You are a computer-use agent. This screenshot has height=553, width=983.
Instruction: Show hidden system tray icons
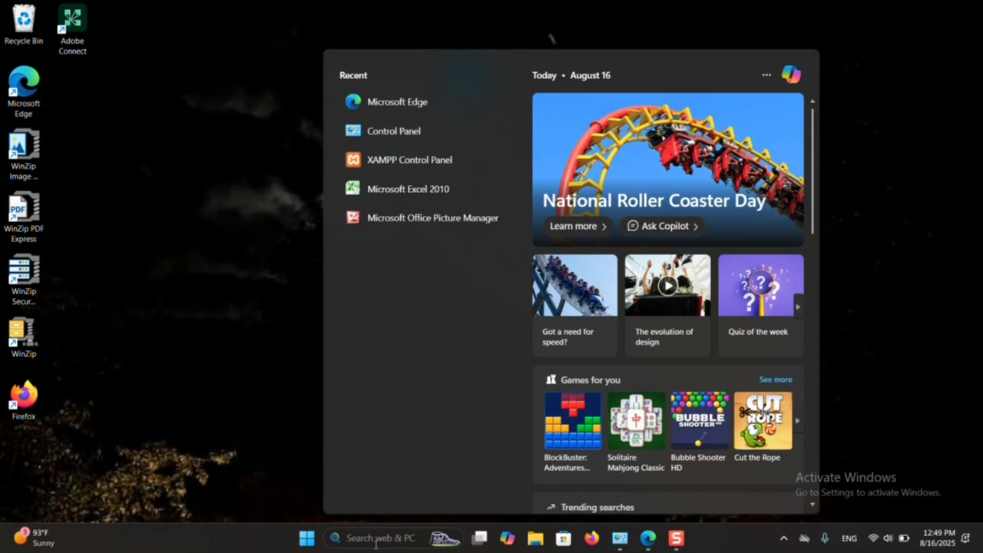[x=783, y=538]
